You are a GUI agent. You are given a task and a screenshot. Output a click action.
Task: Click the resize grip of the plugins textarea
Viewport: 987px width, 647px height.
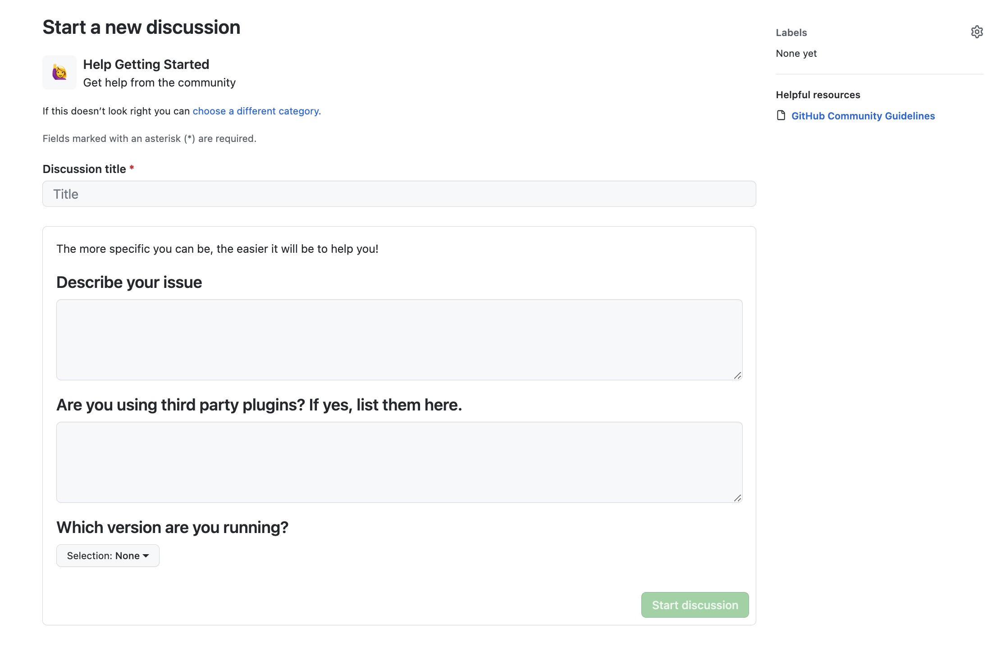point(738,498)
